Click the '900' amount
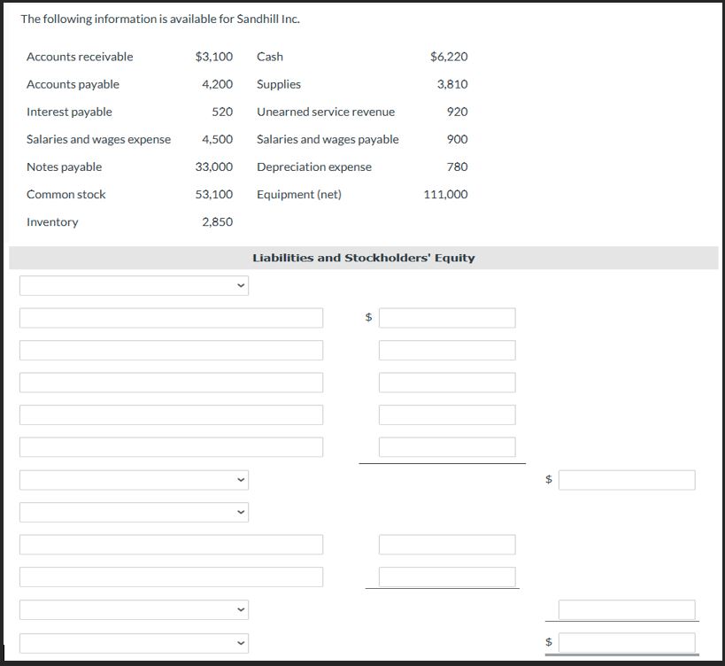Viewport: 725px width, 666px height. [458, 140]
